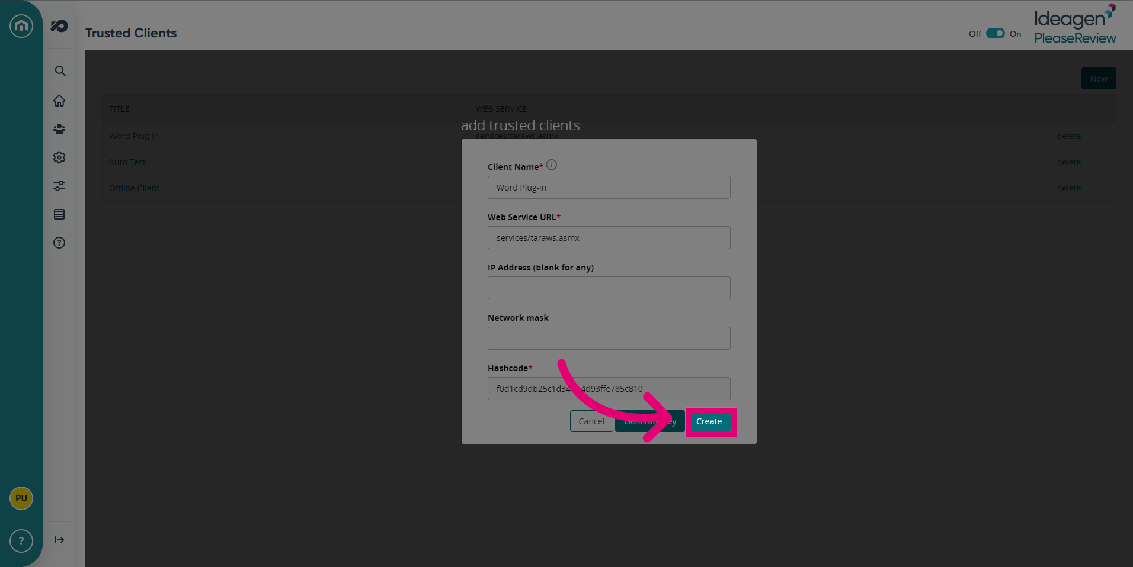Expand the sidebar with arrow icon
Screen dimensions: 1133x567
[59, 540]
